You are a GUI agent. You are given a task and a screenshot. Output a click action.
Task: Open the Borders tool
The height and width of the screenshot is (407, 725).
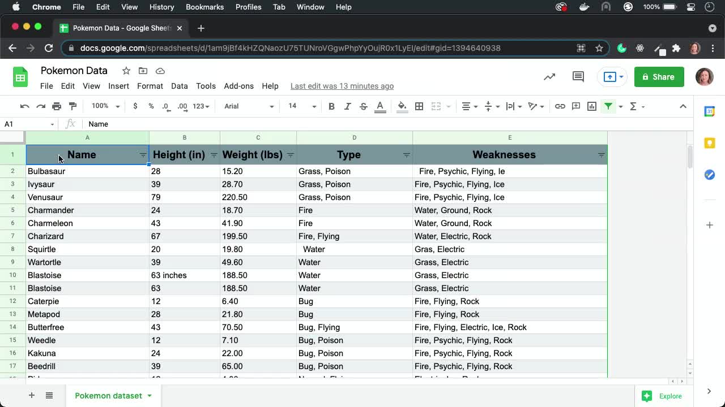[x=419, y=106]
